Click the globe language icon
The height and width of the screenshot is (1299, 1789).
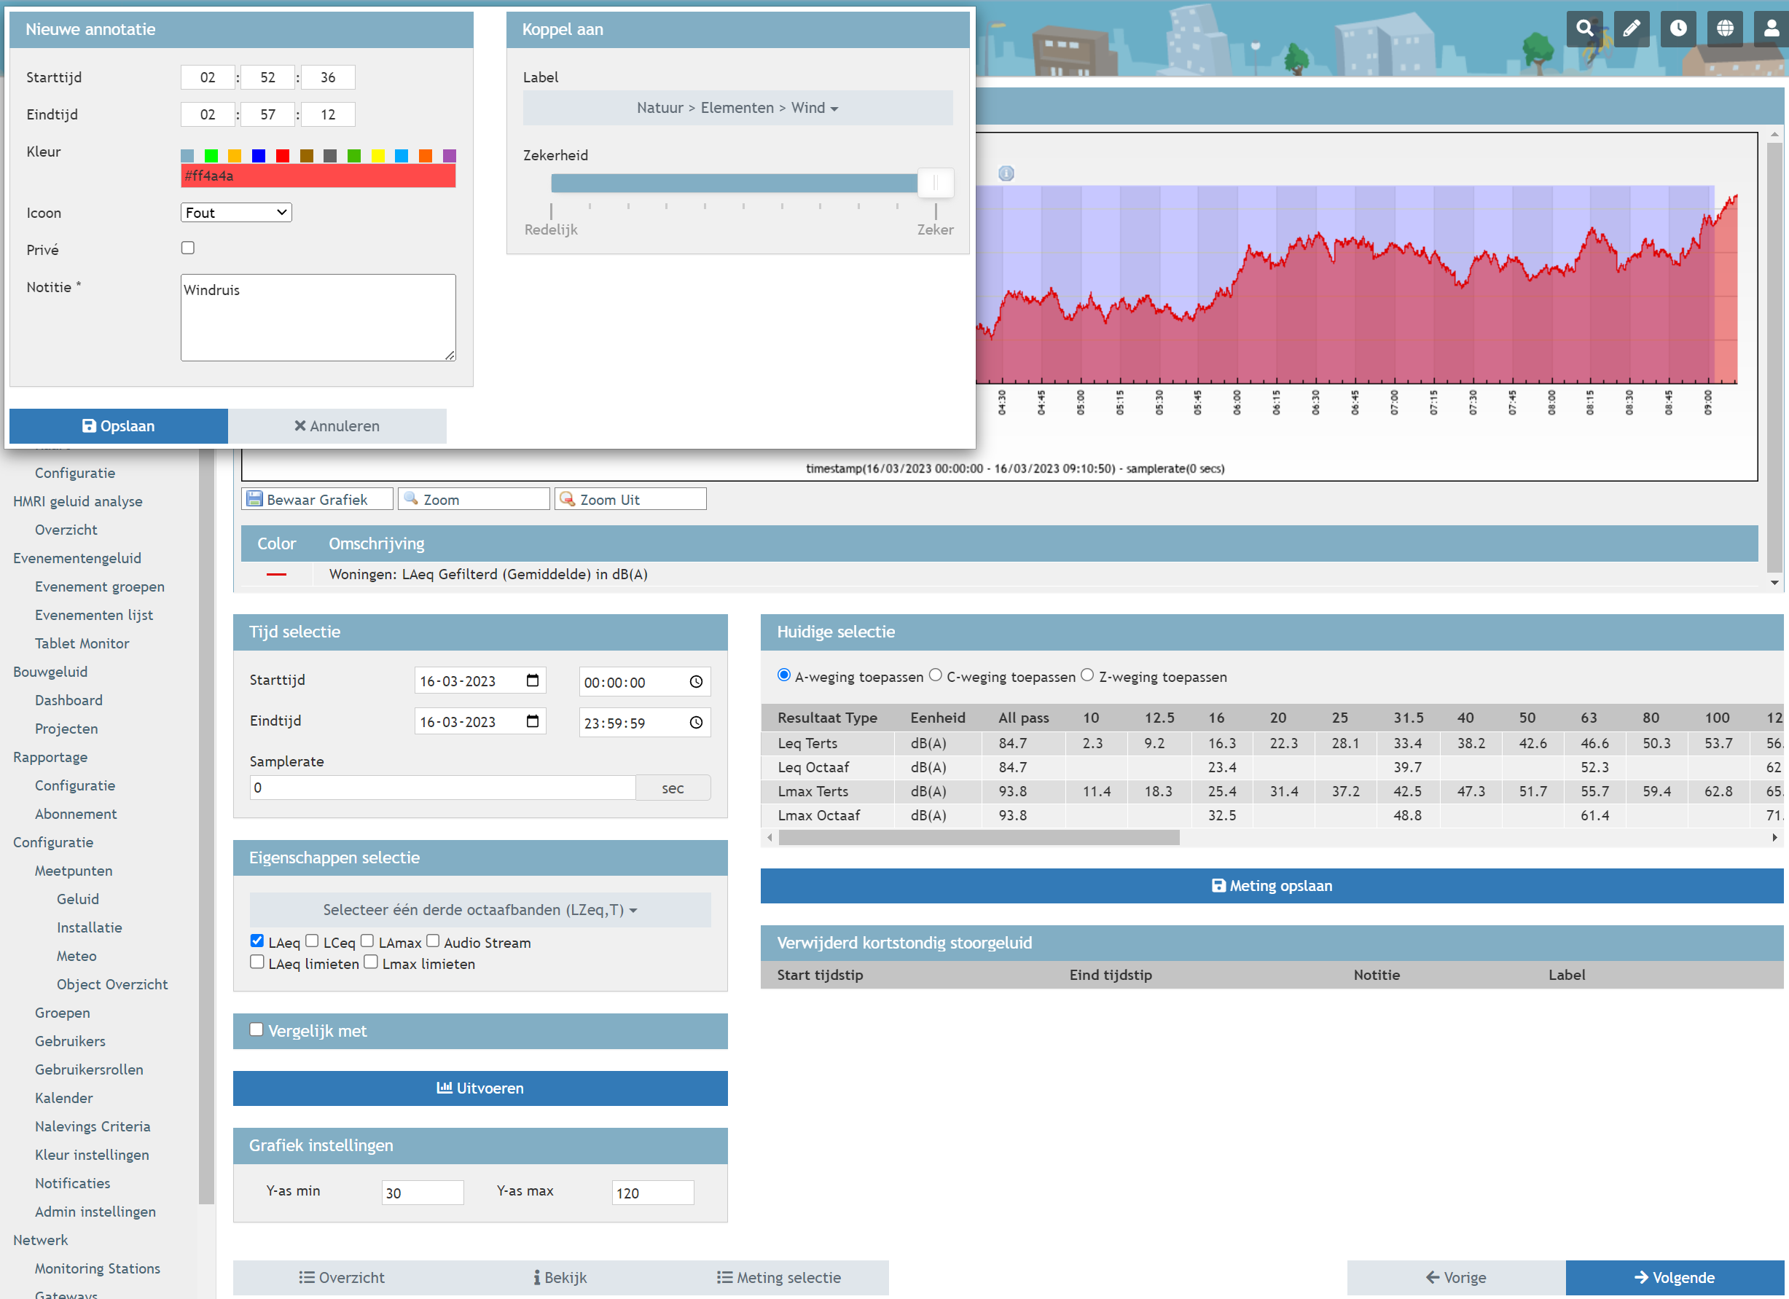click(x=1725, y=29)
